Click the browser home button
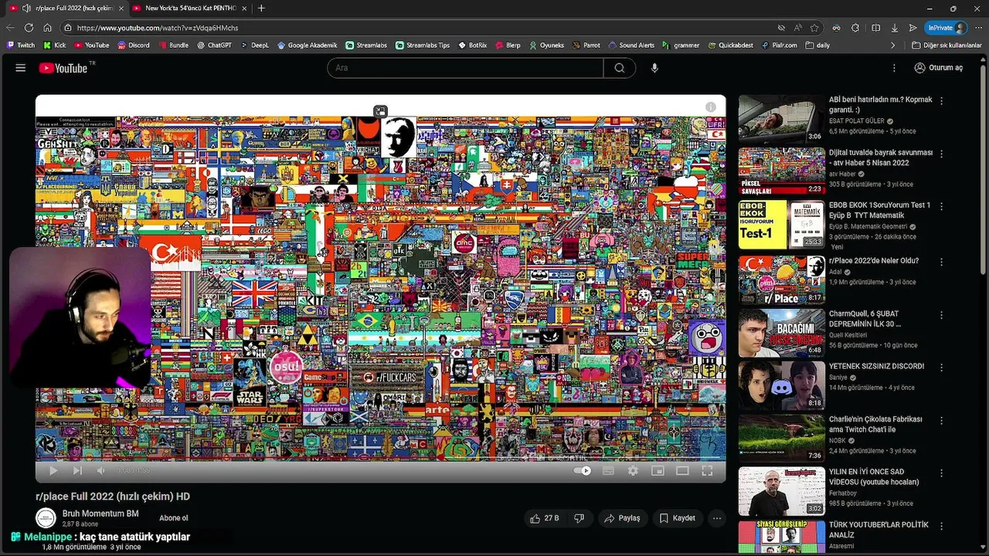The width and height of the screenshot is (989, 556). point(48,28)
